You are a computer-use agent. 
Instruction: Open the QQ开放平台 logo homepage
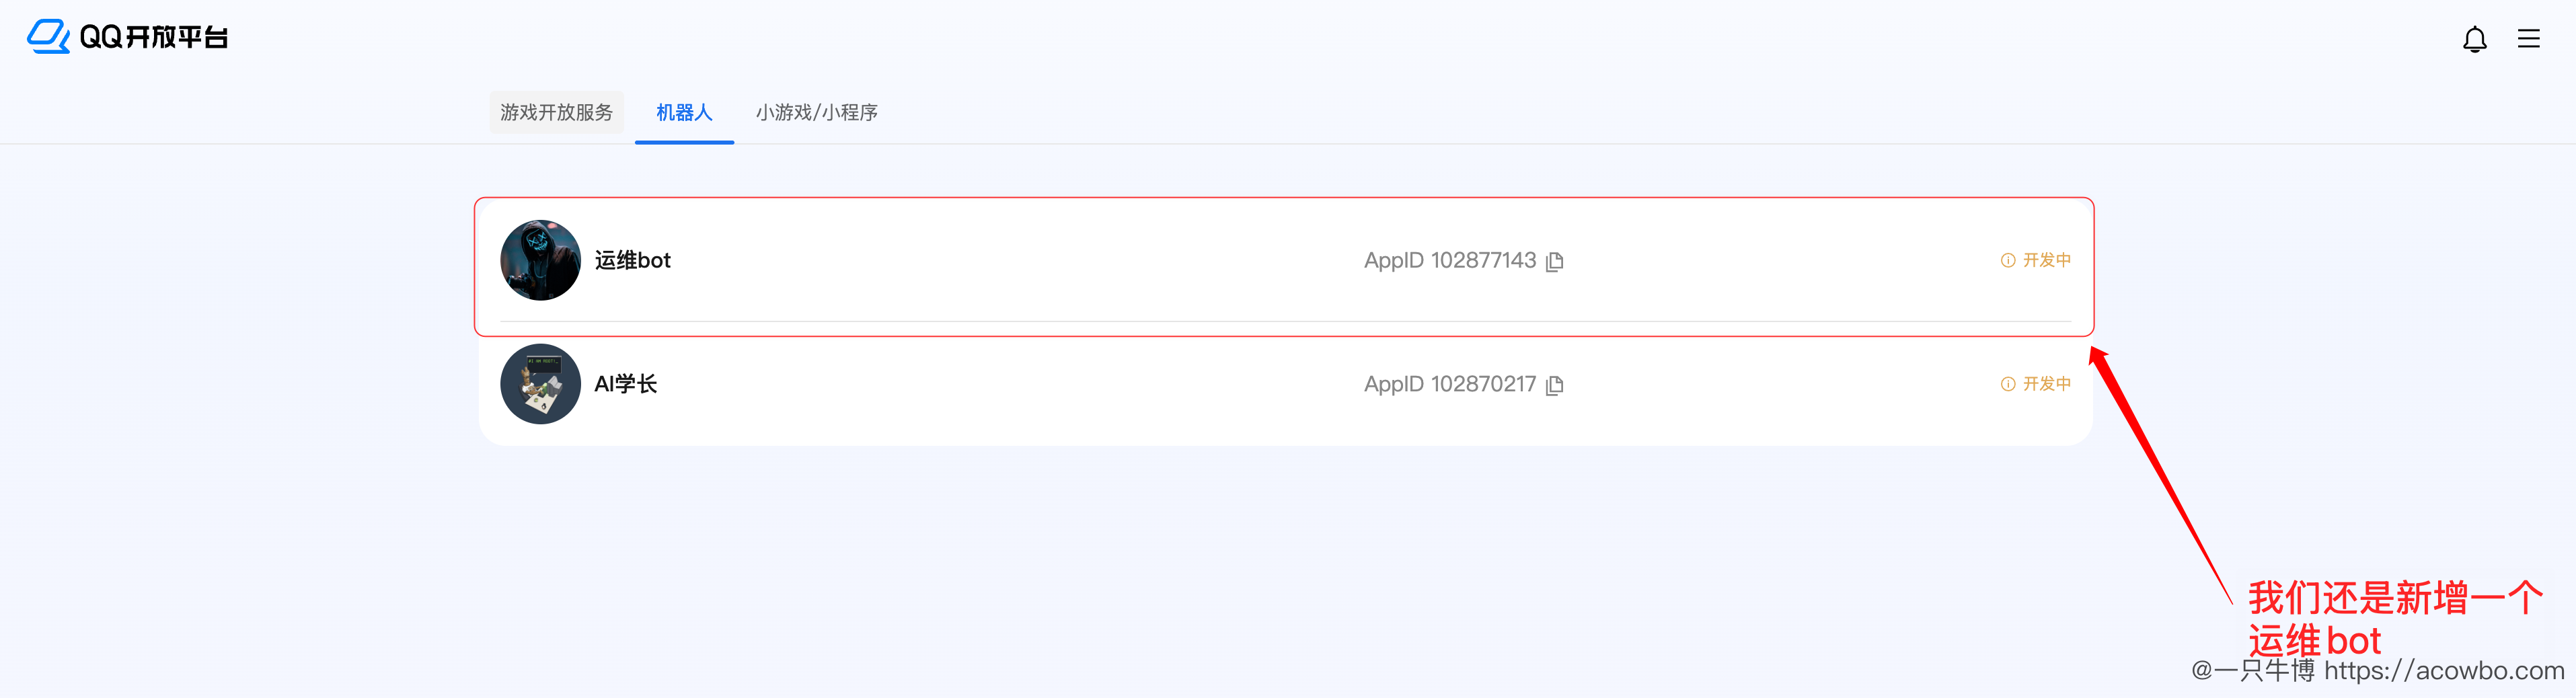[x=128, y=37]
